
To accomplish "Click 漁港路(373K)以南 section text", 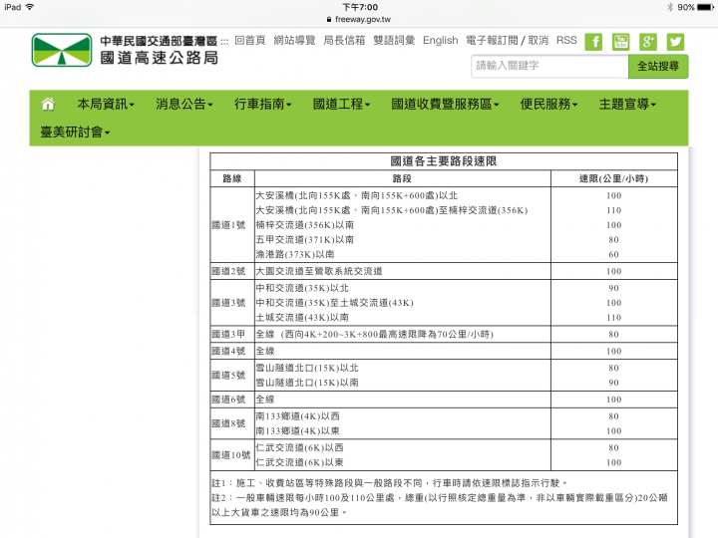I will coord(295,254).
